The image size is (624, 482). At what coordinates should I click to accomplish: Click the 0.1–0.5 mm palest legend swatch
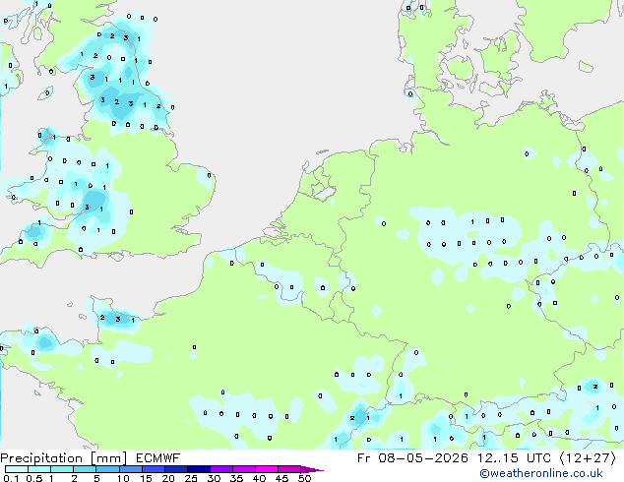pyautogui.click(x=17, y=469)
